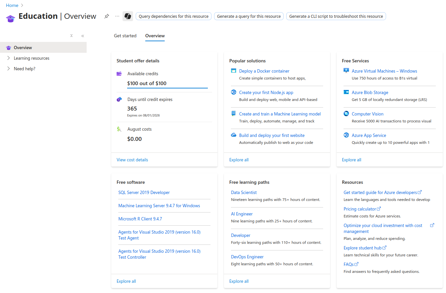Open Azure Virtual Machines – Windows link
Image resolution: width=446 pixels, height=293 pixels.
point(384,71)
